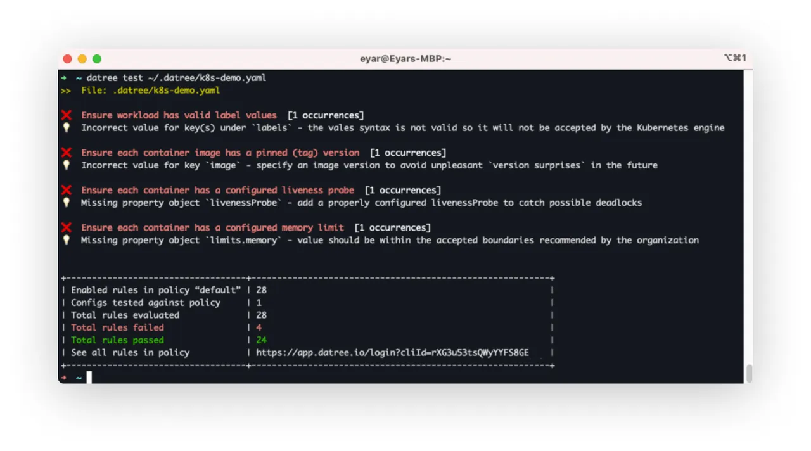Click the red 'Total rules failed' cell
Viewport: 811px width, 451px height.
117,327
